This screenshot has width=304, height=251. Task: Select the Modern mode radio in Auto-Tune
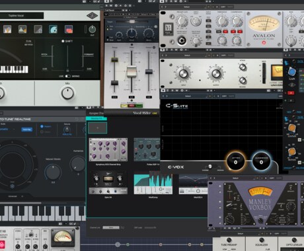click(x=42, y=126)
